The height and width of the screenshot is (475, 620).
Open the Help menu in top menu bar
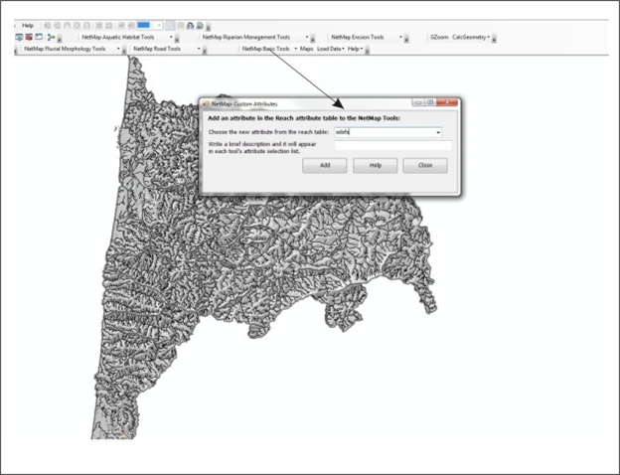(x=28, y=25)
